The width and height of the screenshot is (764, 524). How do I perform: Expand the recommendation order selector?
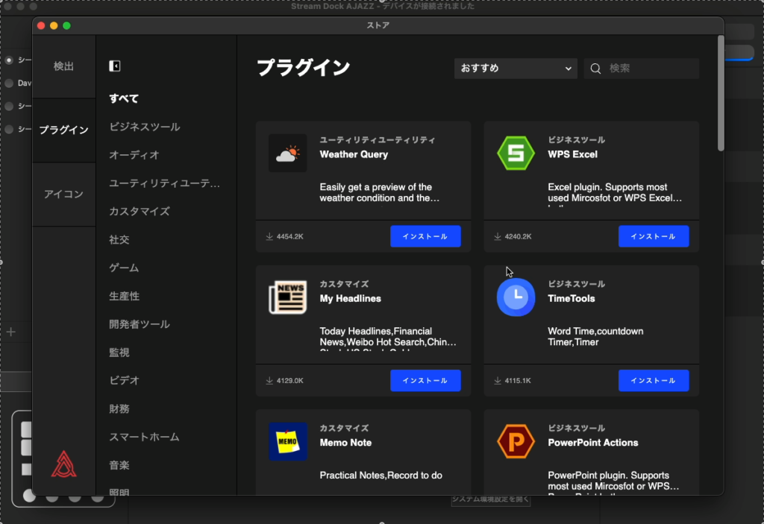516,68
